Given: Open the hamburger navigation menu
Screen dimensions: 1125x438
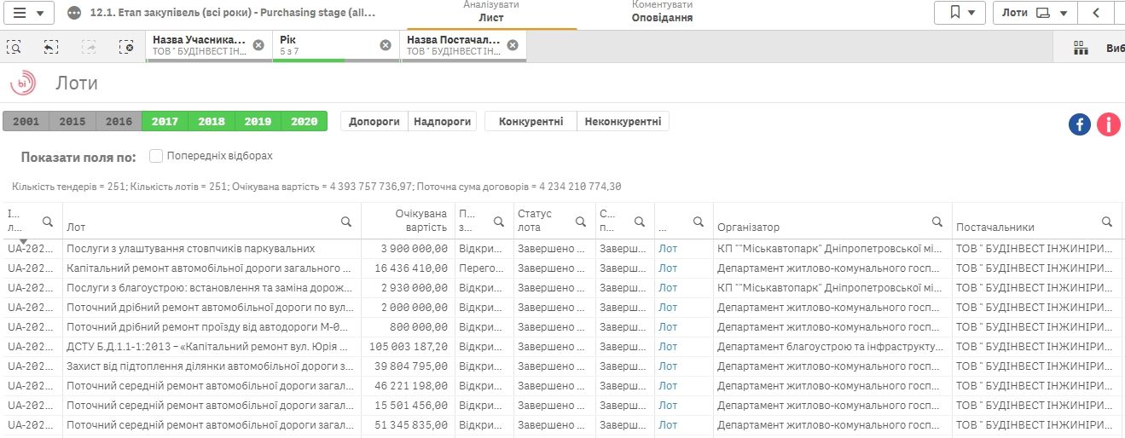Looking at the screenshot, I should tap(29, 13).
